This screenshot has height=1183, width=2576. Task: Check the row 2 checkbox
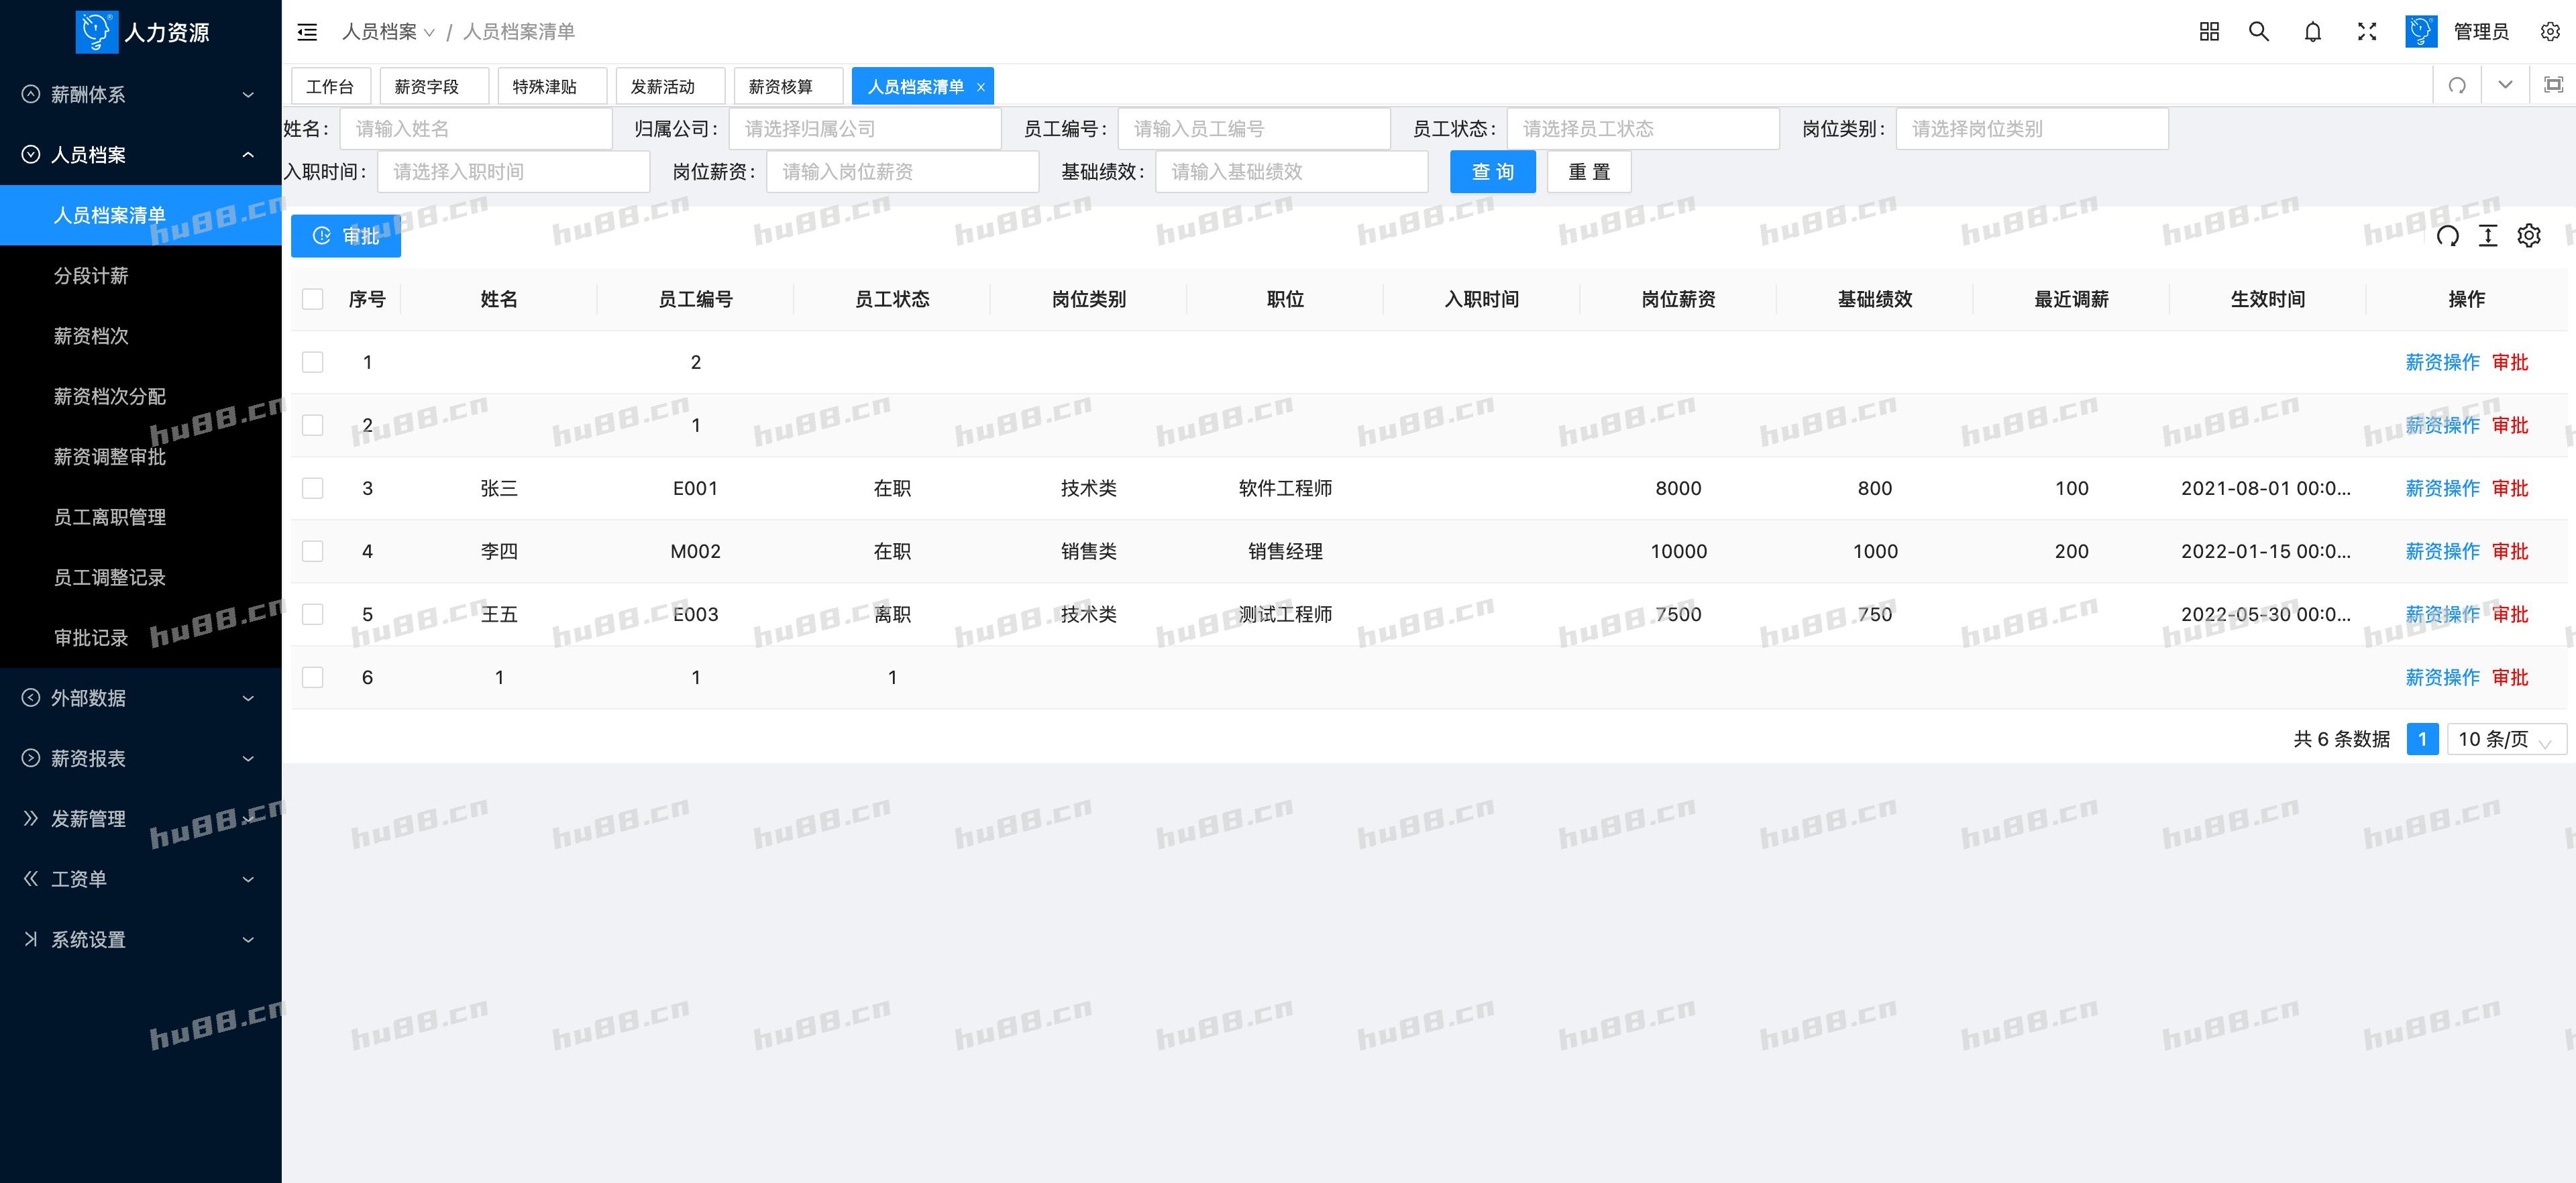pyautogui.click(x=313, y=425)
